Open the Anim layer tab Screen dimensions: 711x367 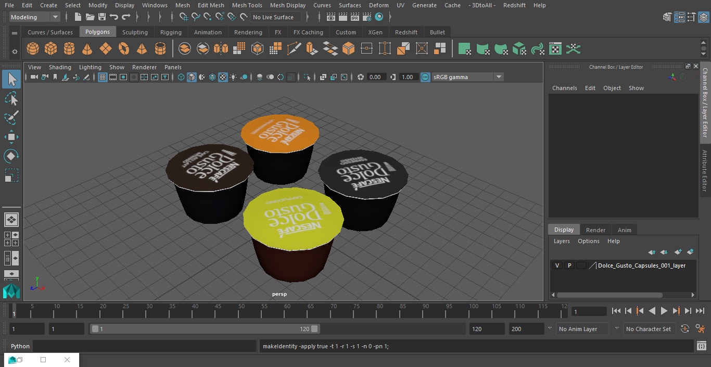tap(624, 230)
